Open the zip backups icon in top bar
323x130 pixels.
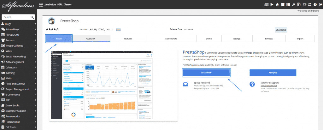pos(299,4)
